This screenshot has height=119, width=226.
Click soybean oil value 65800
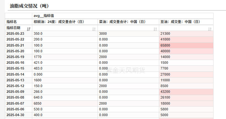165,46
